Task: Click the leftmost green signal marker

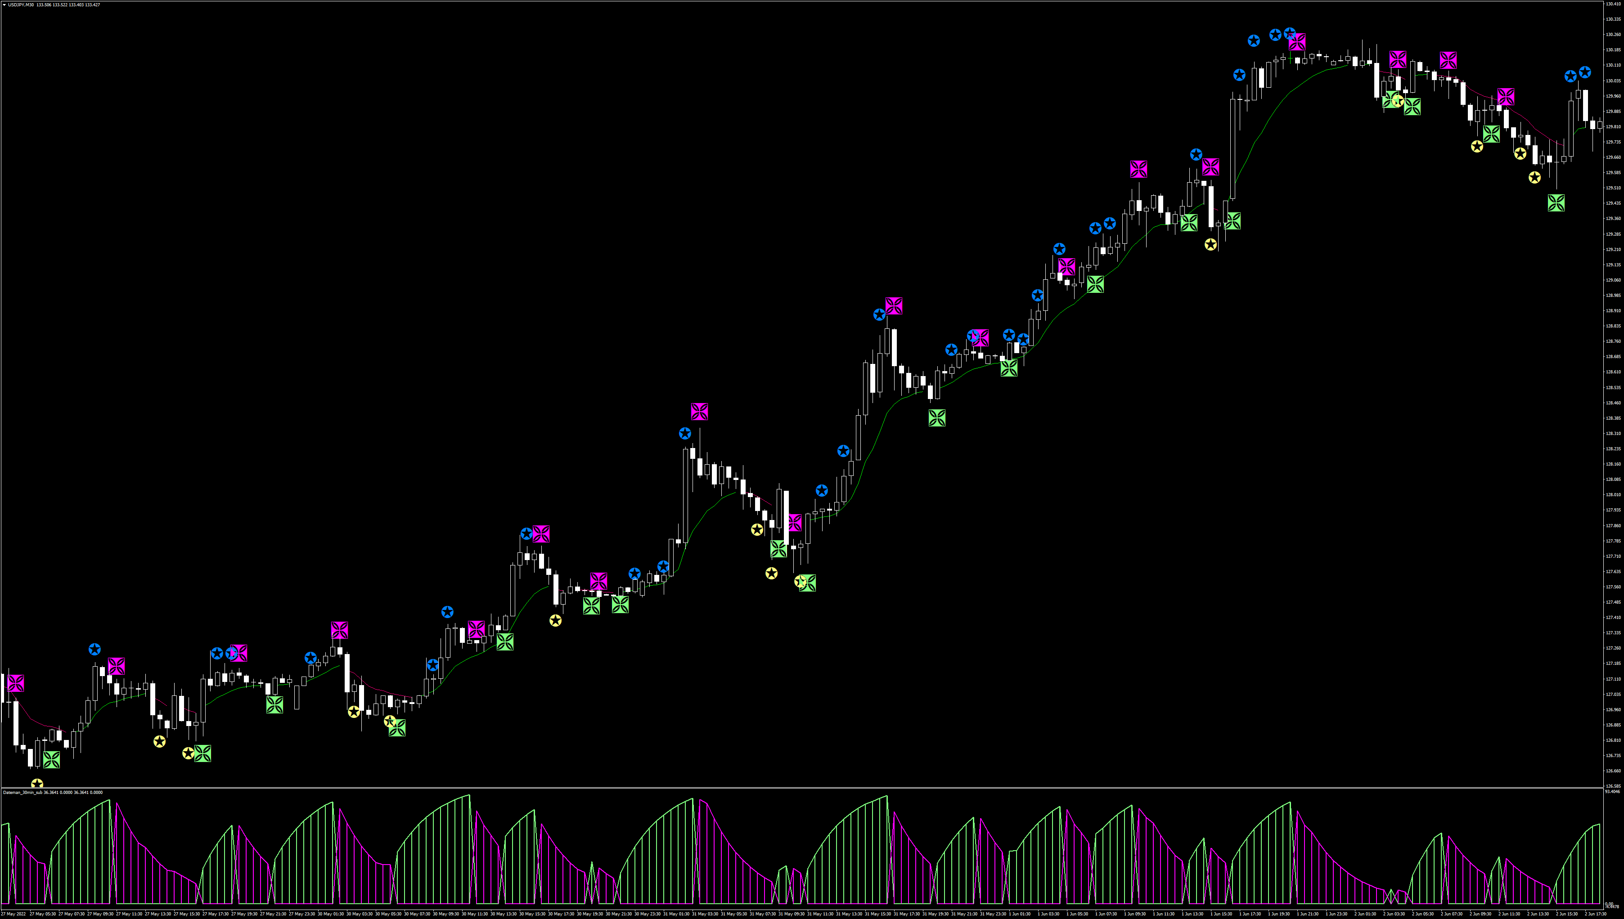Action: pyautogui.click(x=52, y=759)
